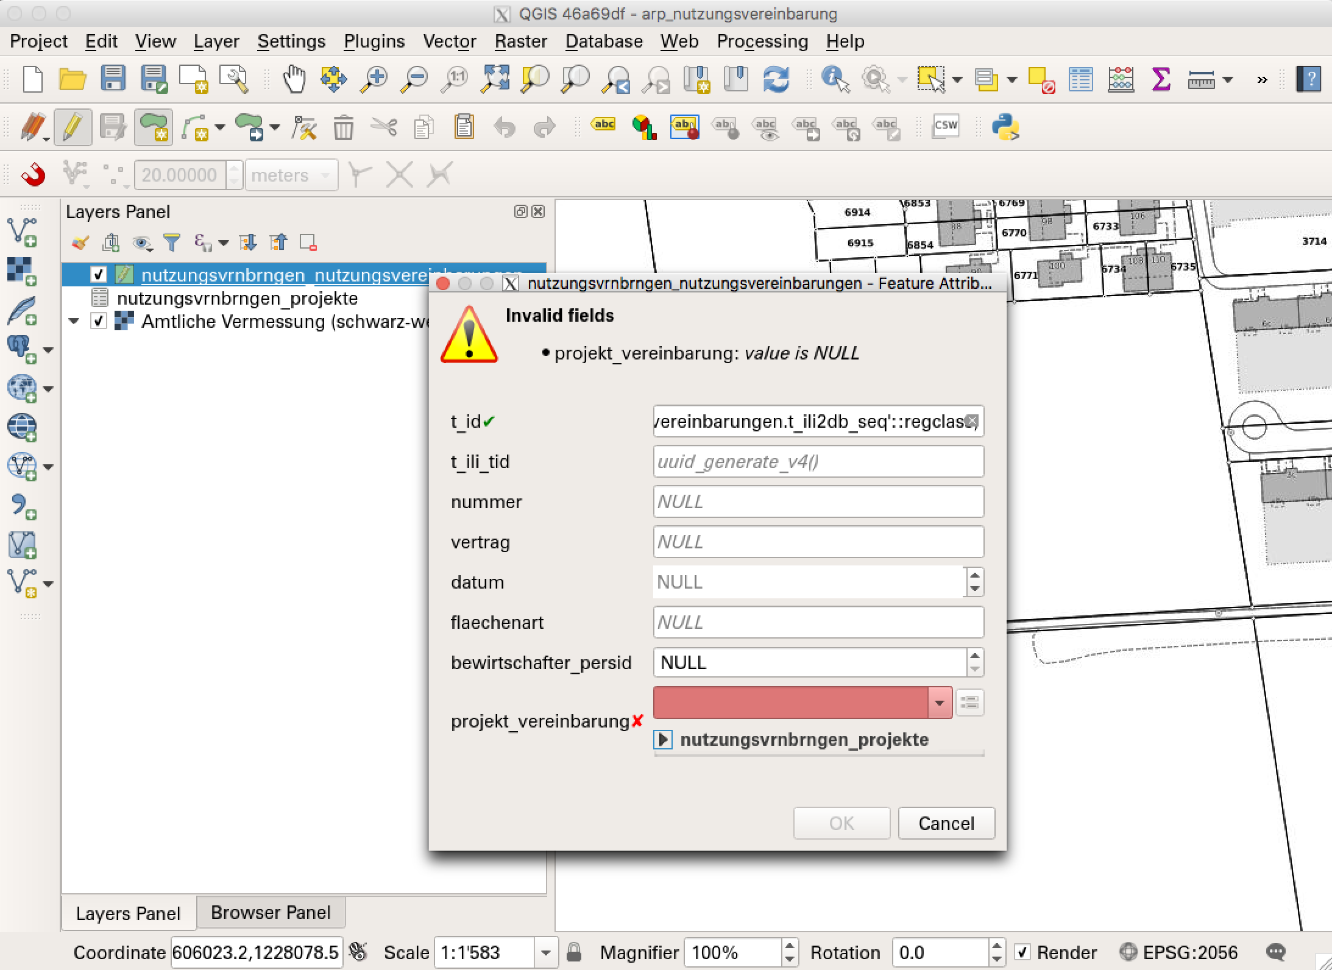Toggle editing with the pencil icon
Image resolution: width=1332 pixels, height=970 pixels.
point(73,127)
